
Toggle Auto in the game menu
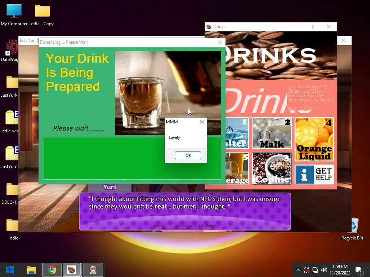(178, 226)
